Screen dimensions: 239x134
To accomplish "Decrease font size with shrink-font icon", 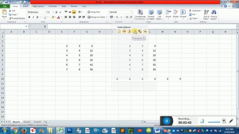I will 60,12.
